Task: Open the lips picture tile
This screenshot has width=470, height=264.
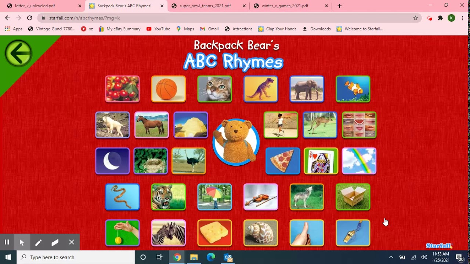Action: click(359, 125)
